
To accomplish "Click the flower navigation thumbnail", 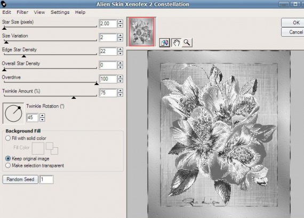I will pyautogui.click(x=141, y=32).
